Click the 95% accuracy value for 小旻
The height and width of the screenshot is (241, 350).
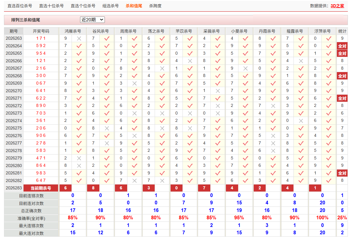click(x=239, y=218)
